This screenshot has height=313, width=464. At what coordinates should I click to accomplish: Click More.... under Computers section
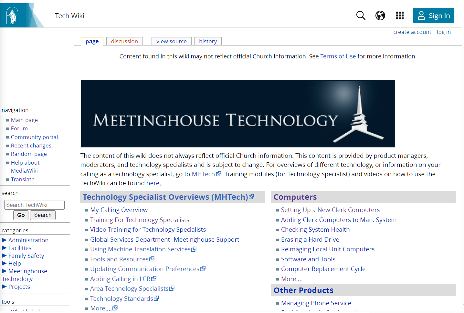[292, 279]
